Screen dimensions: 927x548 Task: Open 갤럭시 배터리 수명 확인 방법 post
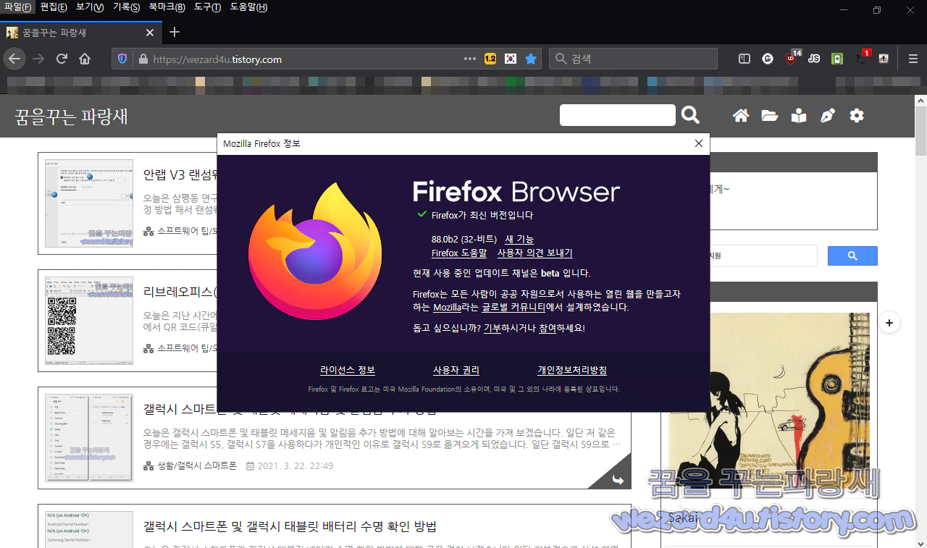pyautogui.click(x=290, y=526)
